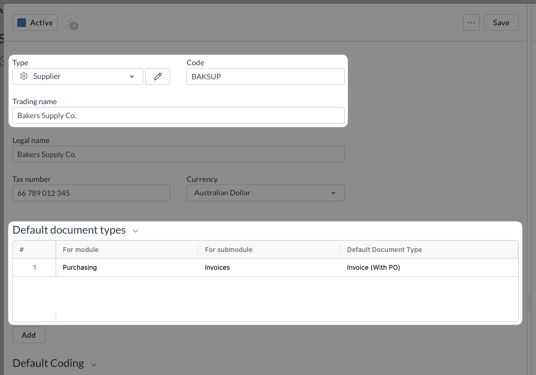Click the pencil edit icon beside Type
The image size is (536, 375).
click(x=158, y=77)
